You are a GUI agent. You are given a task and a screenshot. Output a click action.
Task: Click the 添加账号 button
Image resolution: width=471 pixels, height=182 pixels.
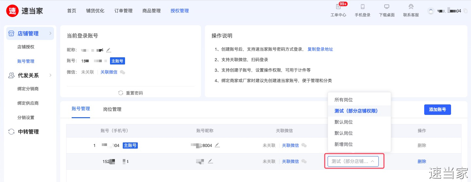coord(437,110)
